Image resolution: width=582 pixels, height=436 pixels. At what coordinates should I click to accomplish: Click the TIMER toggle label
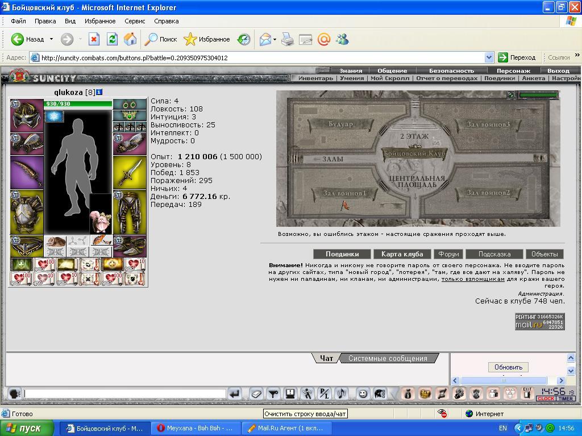566,398
